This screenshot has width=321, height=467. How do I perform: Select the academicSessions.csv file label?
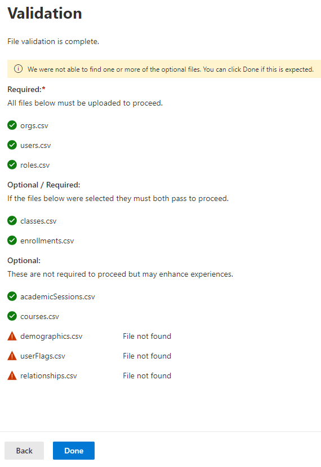click(x=57, y=296)
